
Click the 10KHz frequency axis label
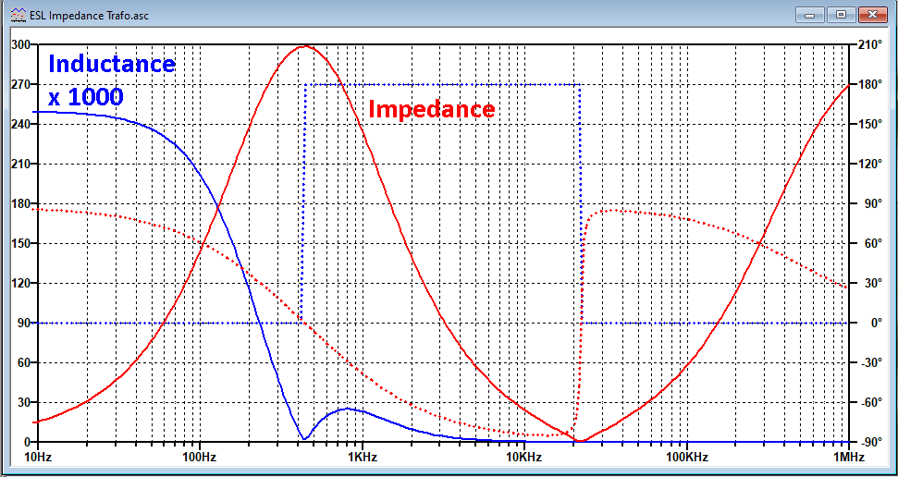(x=524, y=458)
